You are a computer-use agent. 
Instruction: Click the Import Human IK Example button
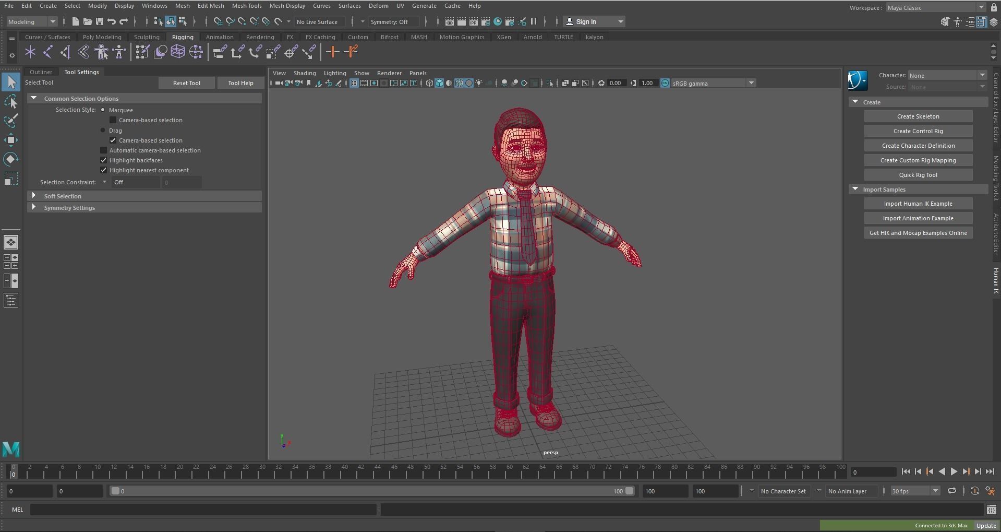click(918, 204)
